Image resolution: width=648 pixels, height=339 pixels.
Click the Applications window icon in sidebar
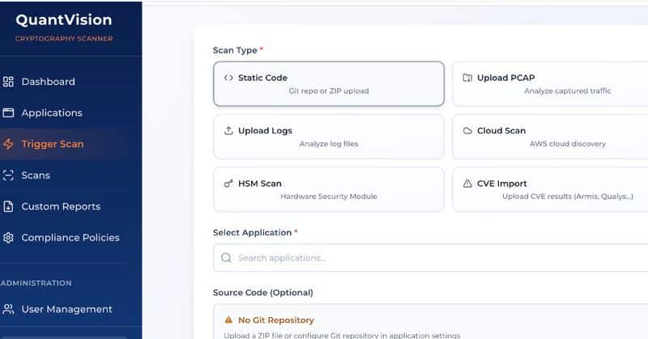(x=8, y=112)
